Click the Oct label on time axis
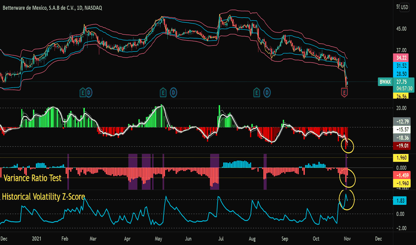The image size is (416, 245). (316, 239)
